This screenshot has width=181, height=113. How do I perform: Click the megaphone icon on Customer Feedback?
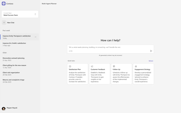tap(92, 66)
